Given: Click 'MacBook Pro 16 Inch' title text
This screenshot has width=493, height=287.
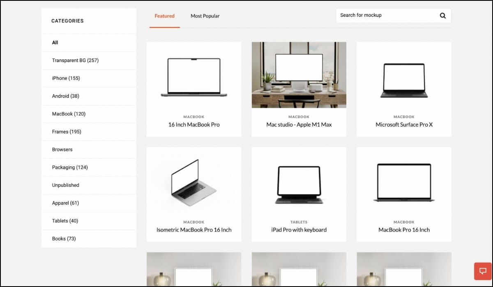Looking at the screenshot, I should [x=404, y=230].
